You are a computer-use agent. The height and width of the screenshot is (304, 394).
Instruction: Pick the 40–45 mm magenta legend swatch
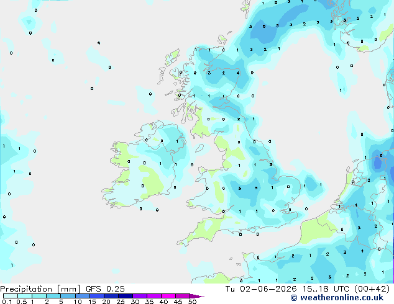pos(168,296)
